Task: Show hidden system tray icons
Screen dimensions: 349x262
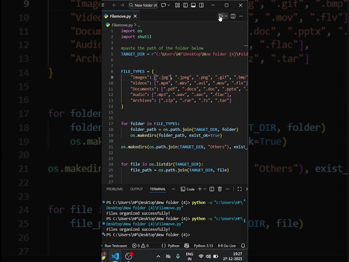Action: pyautogui.click(x=158, y=257)
